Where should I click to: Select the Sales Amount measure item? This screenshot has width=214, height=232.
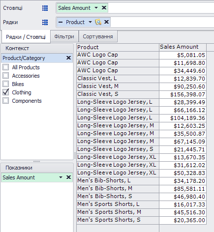[37, 177]
